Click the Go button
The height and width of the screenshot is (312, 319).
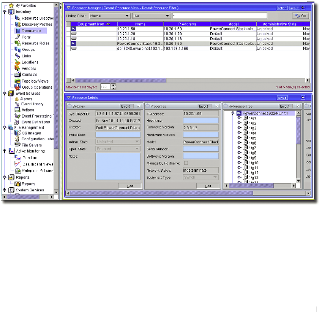coord(301,16)
